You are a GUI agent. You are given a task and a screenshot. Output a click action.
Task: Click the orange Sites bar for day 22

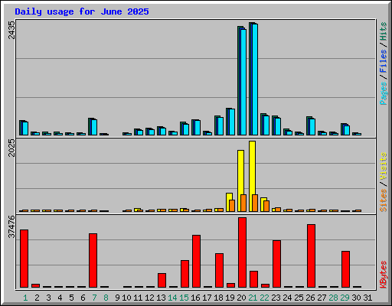click(266, 206)
